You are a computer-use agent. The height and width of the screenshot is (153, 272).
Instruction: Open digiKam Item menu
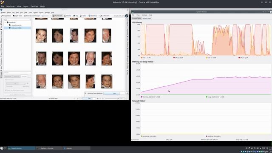pyautogui.click(x=17, y=12)
